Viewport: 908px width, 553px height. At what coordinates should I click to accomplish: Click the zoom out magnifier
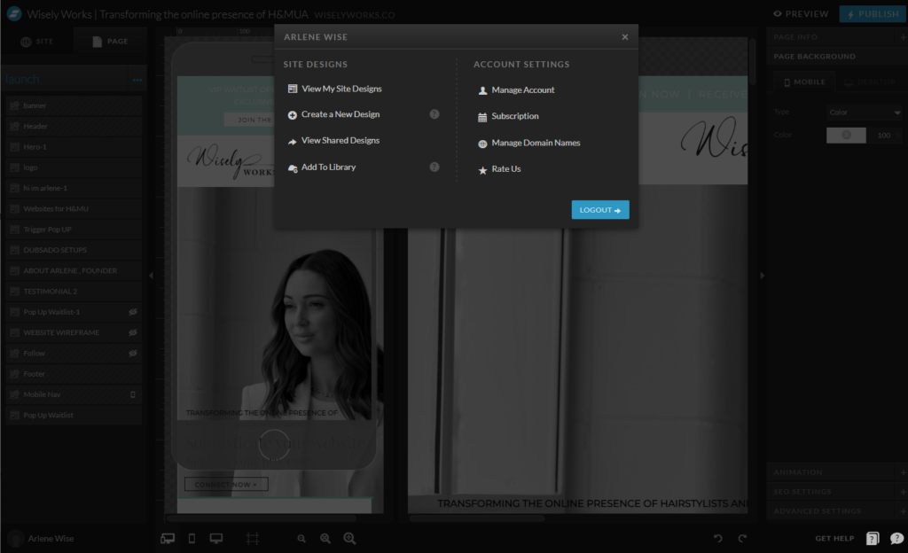(301, 539)
